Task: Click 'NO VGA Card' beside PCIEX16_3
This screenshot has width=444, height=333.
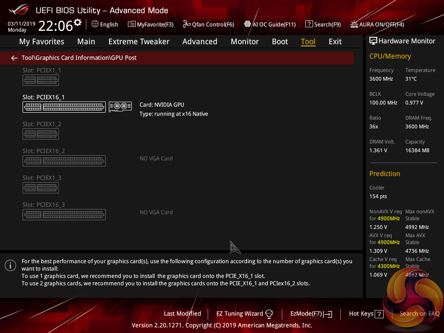Action: coord(156,212)
